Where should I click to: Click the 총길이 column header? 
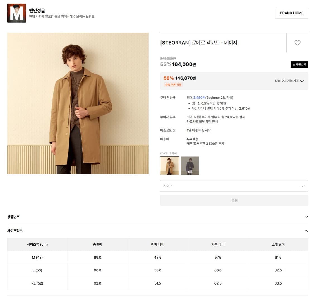click(97, 244)
